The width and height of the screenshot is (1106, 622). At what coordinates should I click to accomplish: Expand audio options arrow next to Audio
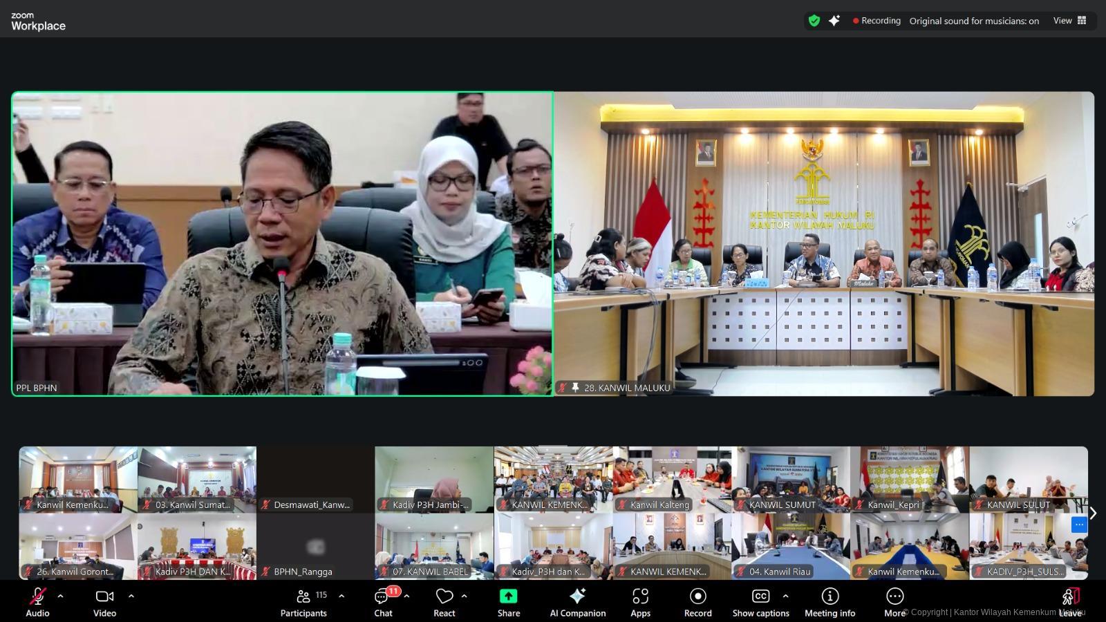tap(60, 596)
